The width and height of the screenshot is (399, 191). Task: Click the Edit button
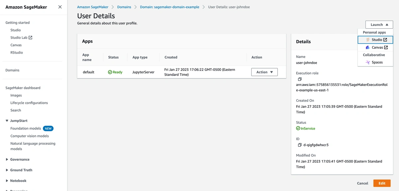pos(382,183)
